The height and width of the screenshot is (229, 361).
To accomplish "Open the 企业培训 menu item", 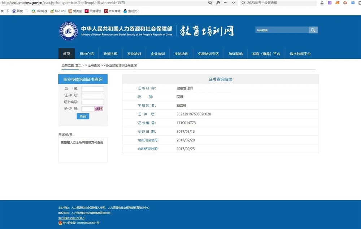I will [x=158, y=54].
